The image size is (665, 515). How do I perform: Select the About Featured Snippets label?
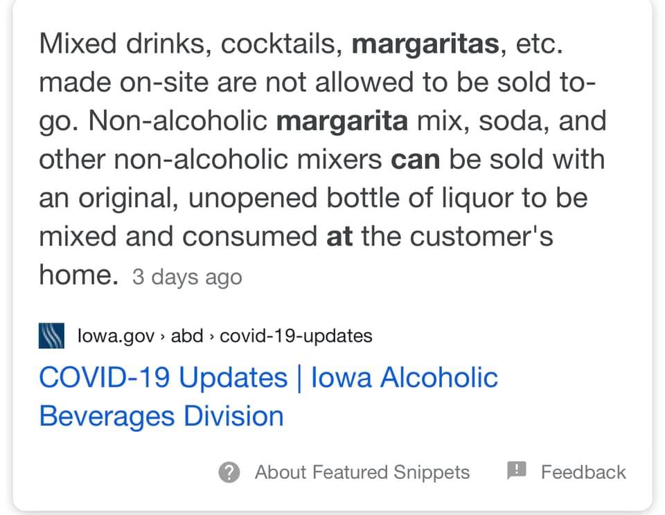coord(362,472)
